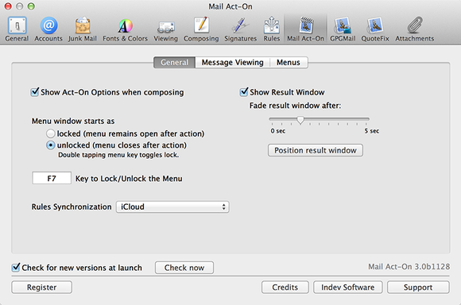Open the Rules Synchronization iCloud dropdown

click(x=172, y=207)
